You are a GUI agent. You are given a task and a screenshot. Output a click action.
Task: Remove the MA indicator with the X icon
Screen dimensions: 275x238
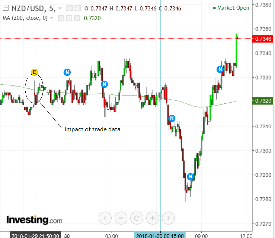tap(77, 18)
